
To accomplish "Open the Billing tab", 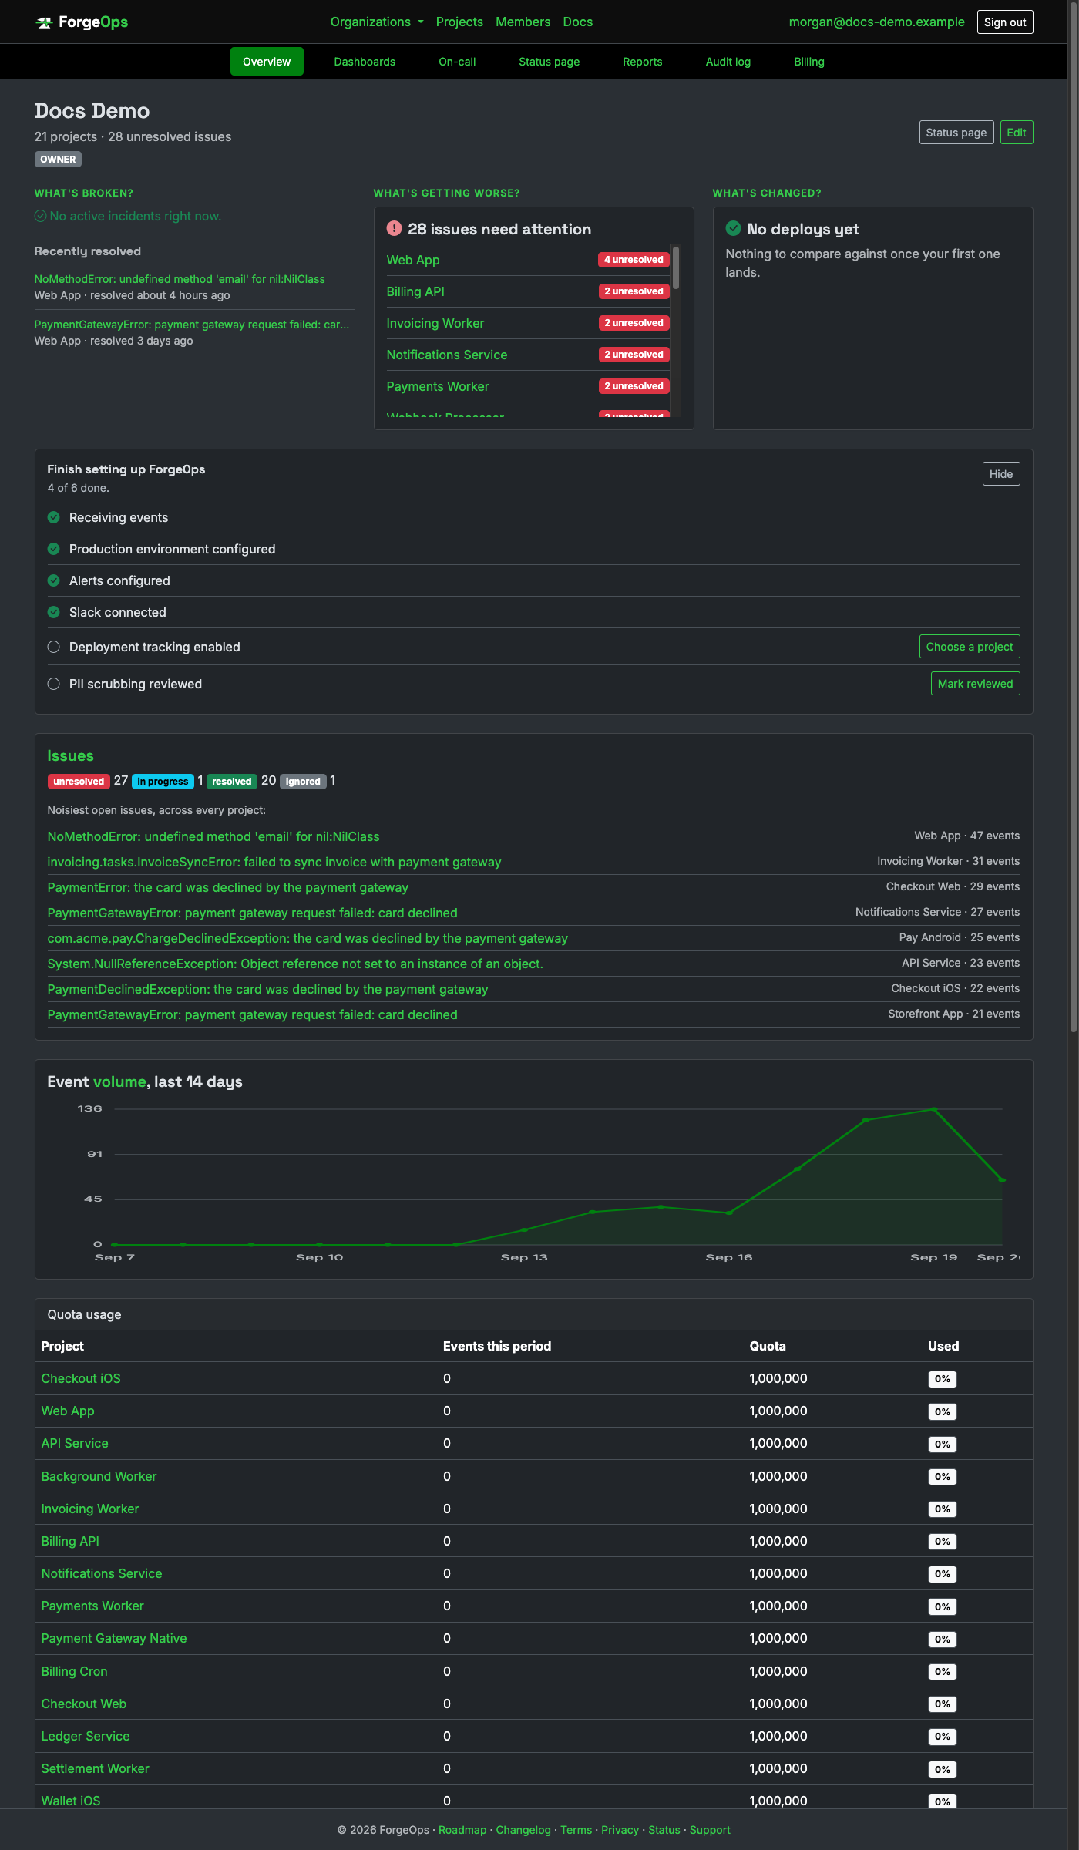I will click(x=809, y=62).
